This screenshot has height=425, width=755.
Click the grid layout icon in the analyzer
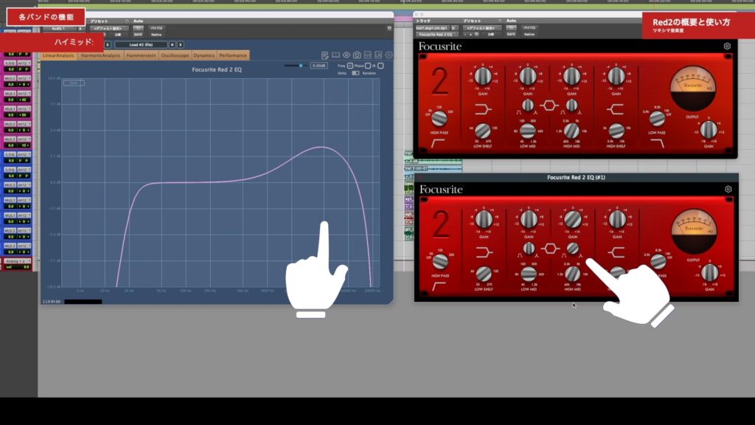point(367,55)
